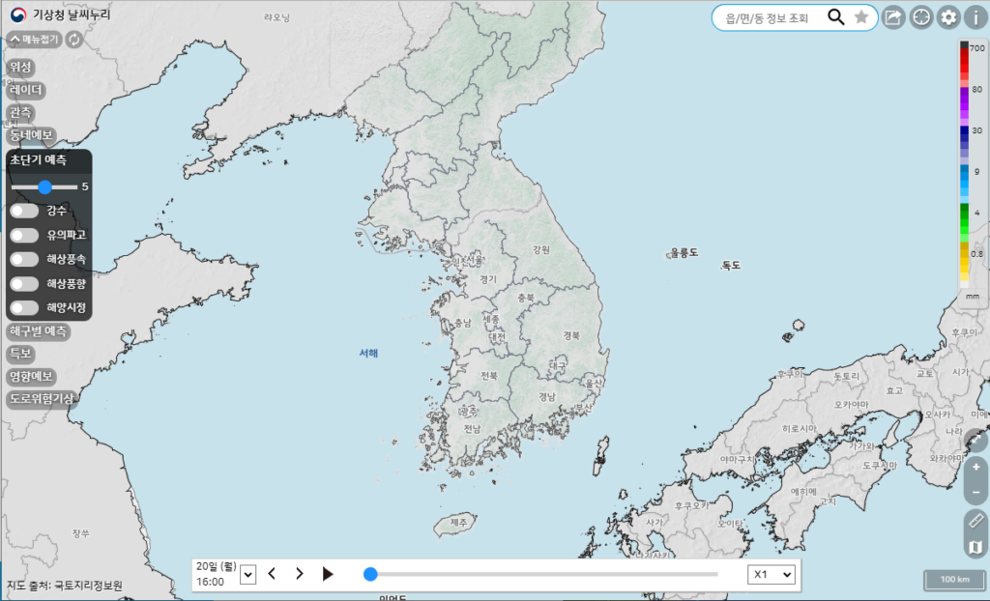Click the 도로위험기상 button
The height and width of the screenshot is (601, 990).
(42, 398)
